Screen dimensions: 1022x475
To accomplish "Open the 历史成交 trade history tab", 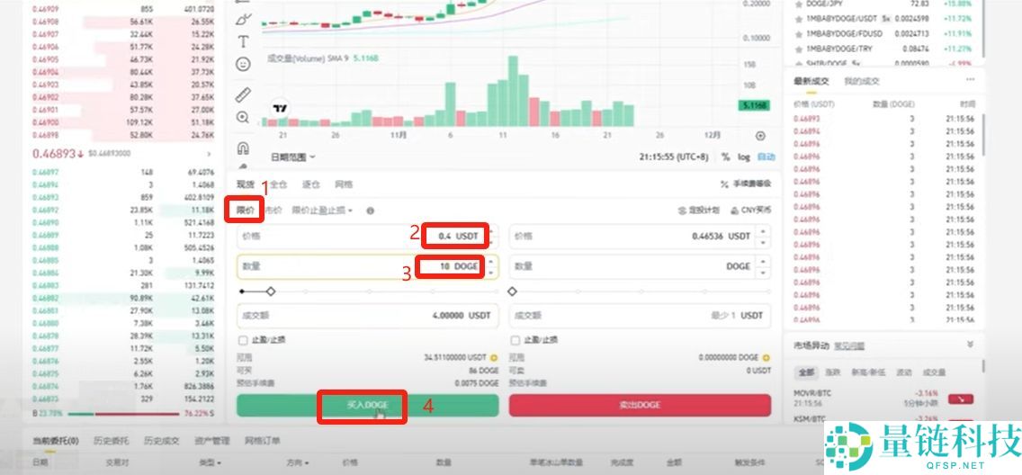I will click(162, 441).
